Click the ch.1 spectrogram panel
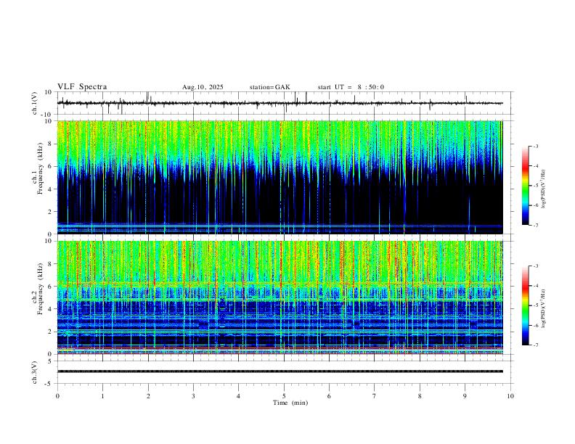Viewport: 575px width, 444px height. coord(280,177)
